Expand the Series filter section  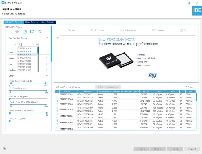click(47, 58)
